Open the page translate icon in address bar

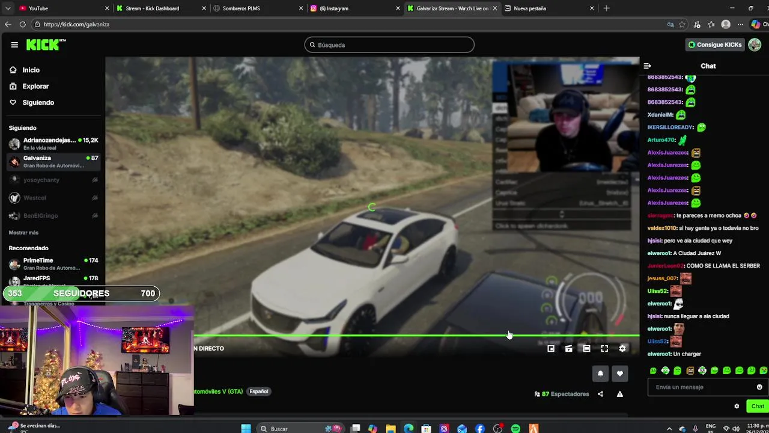(670, 25)
